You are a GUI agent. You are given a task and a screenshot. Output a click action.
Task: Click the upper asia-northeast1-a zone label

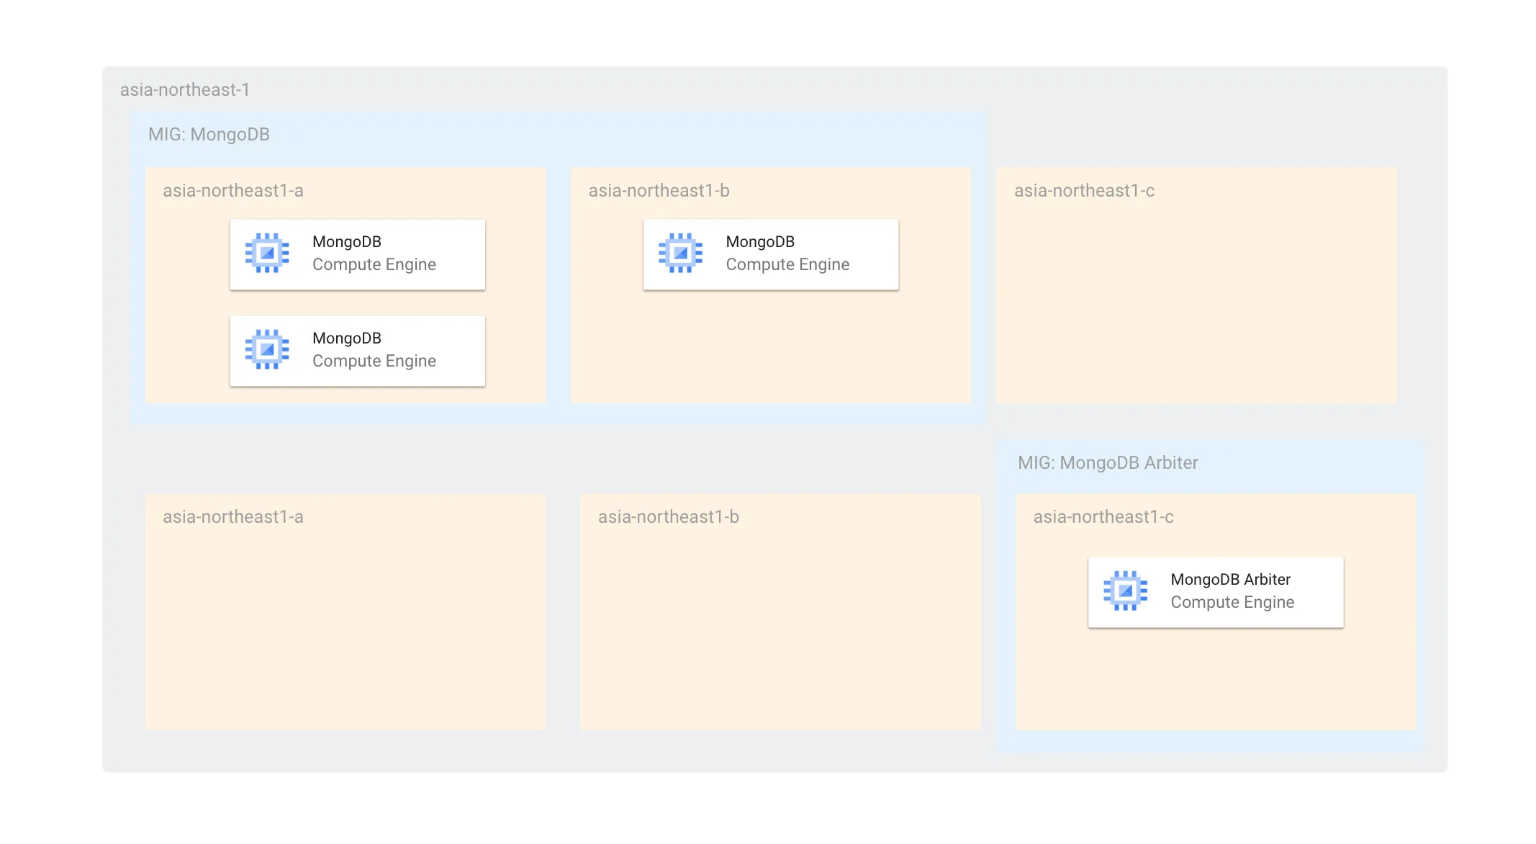[x=232, y=191]
